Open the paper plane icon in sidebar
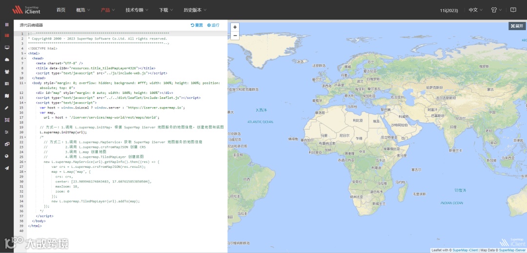The height and width of the screenshot is (253, 527). tap(7, 168)
